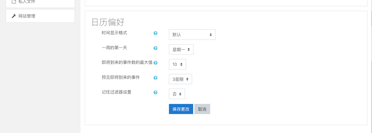Image resolution: width=372 pixels, height=133 pixels.
Task: Expand the 3星期 lookahead dropdown
Action: tap(181, 79)
